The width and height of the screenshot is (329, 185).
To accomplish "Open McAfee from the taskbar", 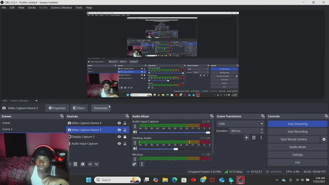I will [212, 180].
